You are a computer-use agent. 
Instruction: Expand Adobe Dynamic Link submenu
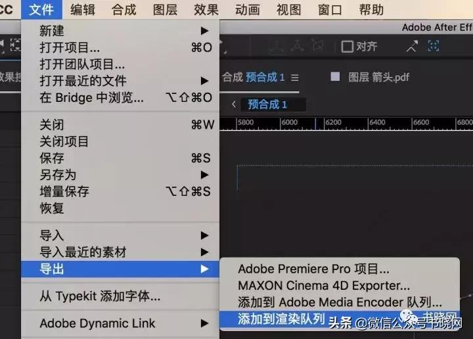click(120, 323)
